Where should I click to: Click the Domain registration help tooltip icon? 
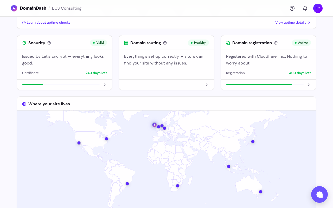[x=276, y=43]
